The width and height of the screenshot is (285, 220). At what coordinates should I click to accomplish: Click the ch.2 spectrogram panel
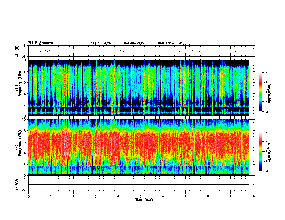click(x=139, y=147)
